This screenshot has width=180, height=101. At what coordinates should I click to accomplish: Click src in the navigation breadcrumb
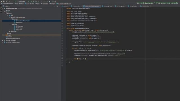click(16, 4)
